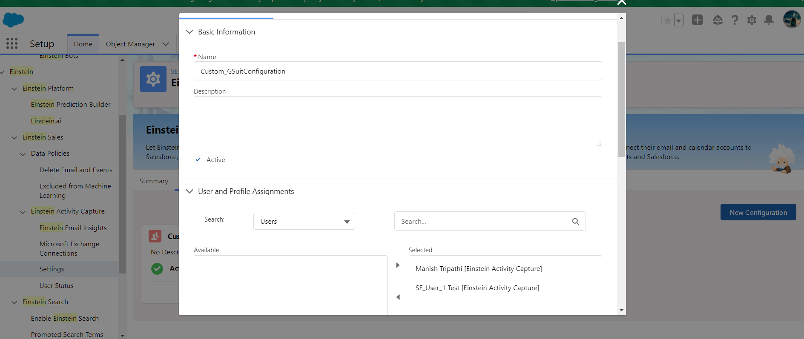This screenshot has height=339, width=804.
Task: Collapse the Basic Information section
Action: click(x=190, y=32)
